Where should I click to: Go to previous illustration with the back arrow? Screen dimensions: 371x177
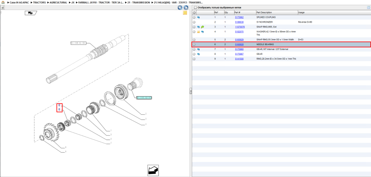180,7
